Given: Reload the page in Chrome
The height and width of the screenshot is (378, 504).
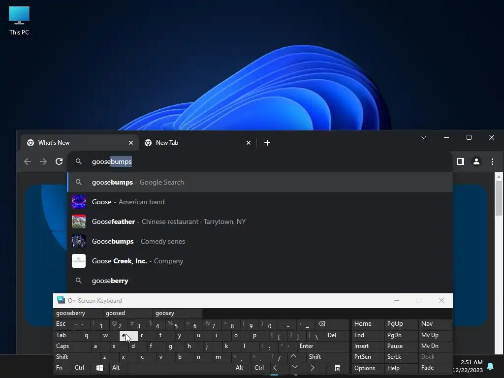Looking at the screenshot, I should 59,161.
